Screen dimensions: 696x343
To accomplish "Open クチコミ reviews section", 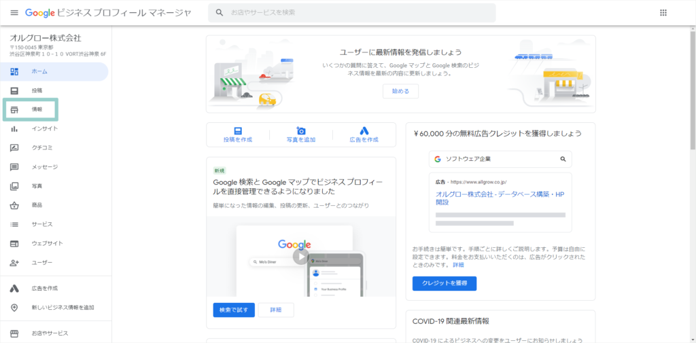I will pos(42,148).
